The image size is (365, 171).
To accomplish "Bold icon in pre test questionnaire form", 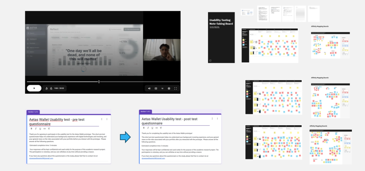I will pos(31,129).
